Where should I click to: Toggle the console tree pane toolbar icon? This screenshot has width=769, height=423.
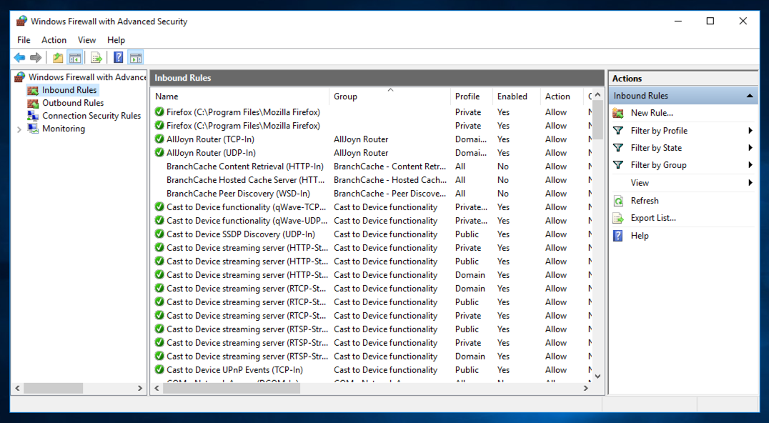75,58
